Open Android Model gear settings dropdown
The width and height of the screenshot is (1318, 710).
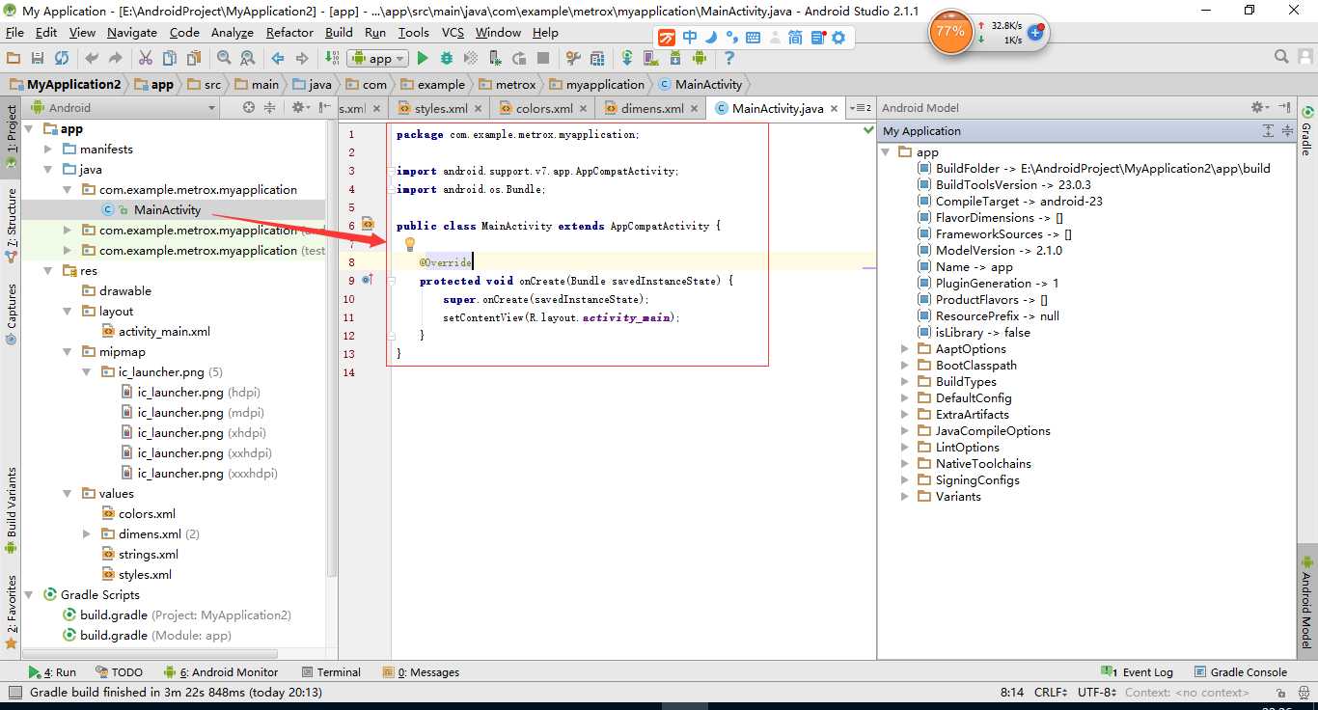(x=1260, y=107)
